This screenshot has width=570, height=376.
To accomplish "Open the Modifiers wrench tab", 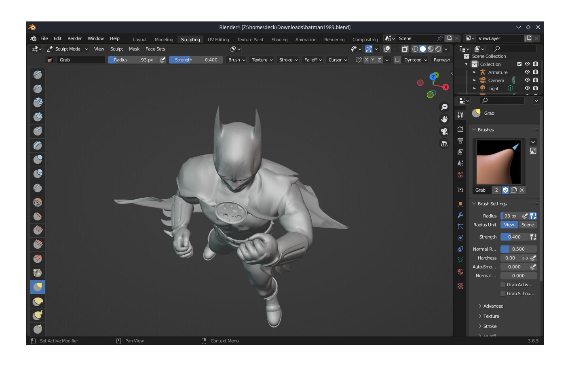I will point(460,215).
